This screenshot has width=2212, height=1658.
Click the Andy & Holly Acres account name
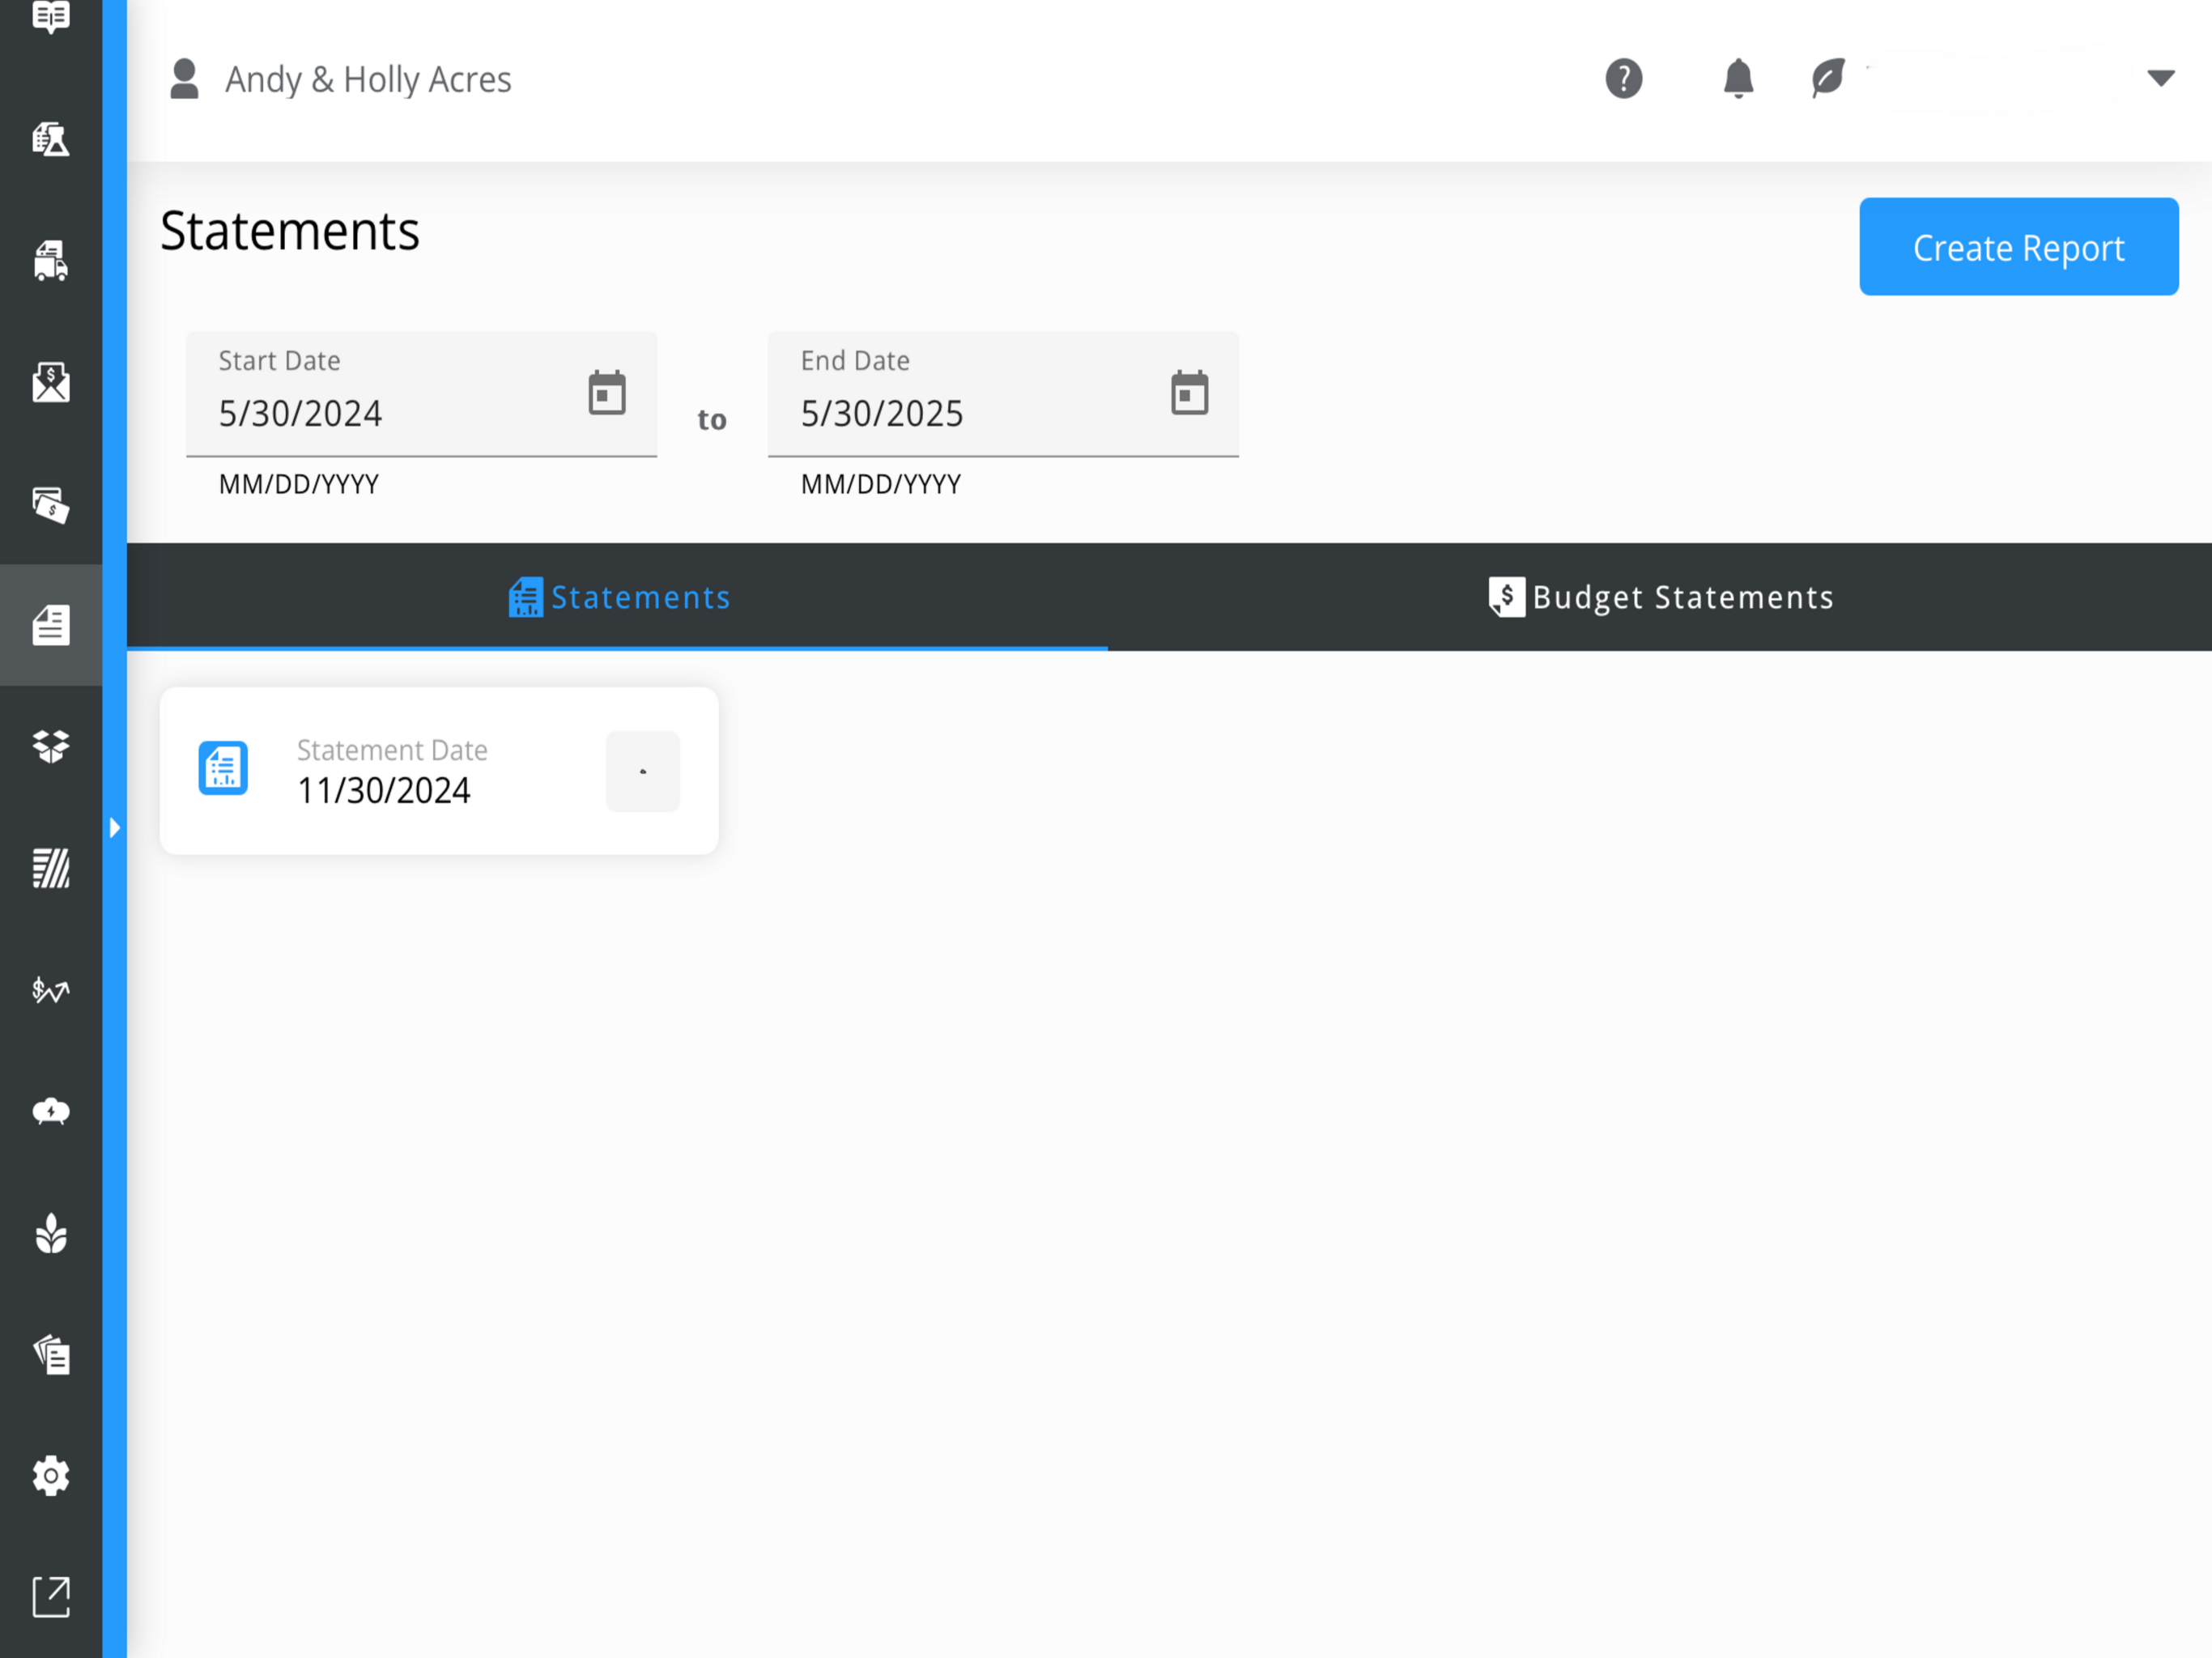point(368,79)
